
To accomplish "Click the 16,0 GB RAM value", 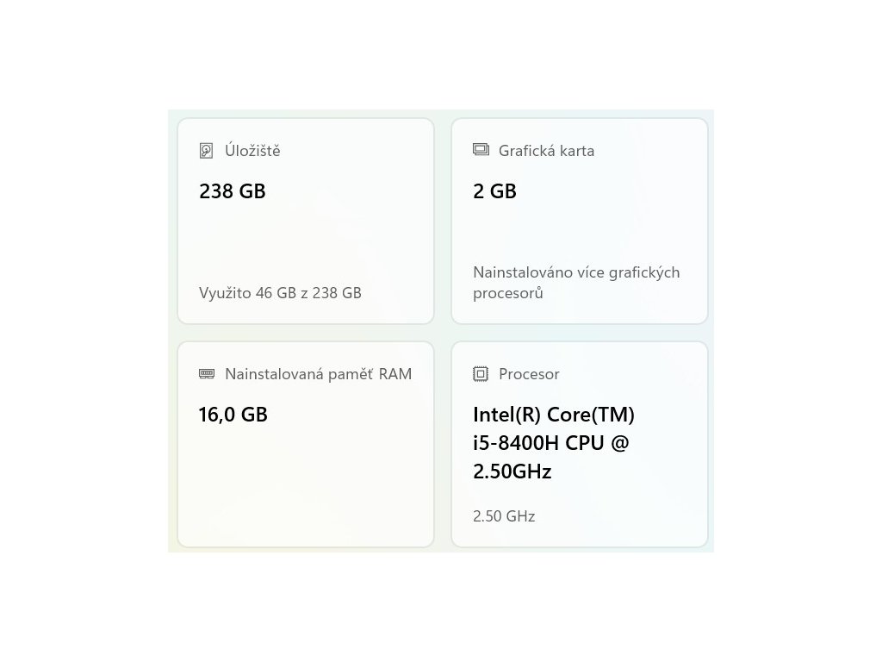I will pos(233,415).
